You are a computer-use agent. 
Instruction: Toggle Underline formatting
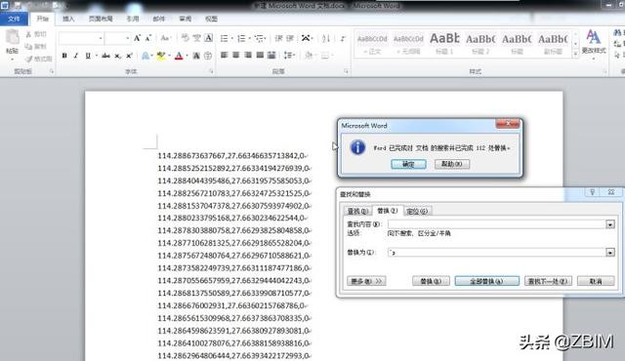click(88, 56)
